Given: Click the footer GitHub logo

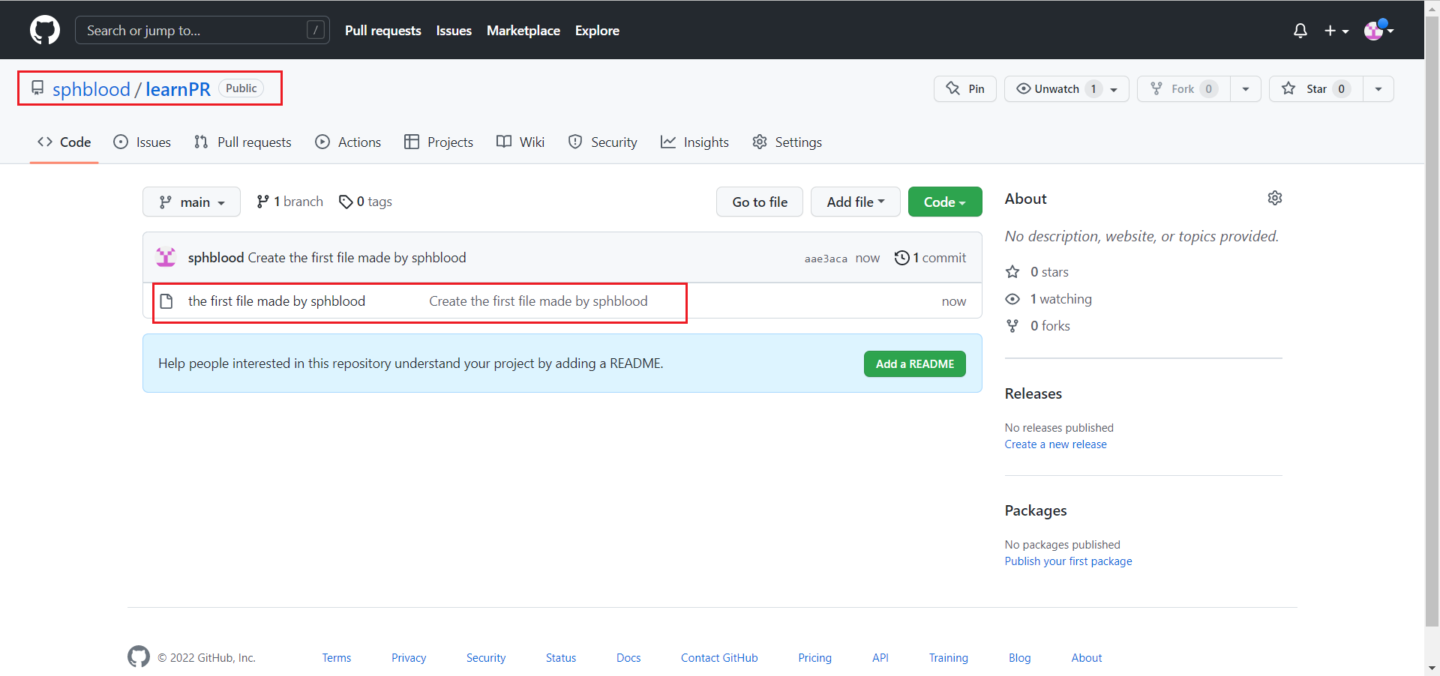Looking at the screenshot, I should (x=139, y=657).
